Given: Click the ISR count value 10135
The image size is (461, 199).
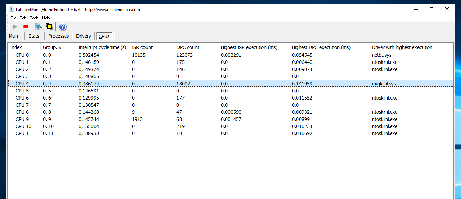Looking at the screenshot, I should (139, 55).
